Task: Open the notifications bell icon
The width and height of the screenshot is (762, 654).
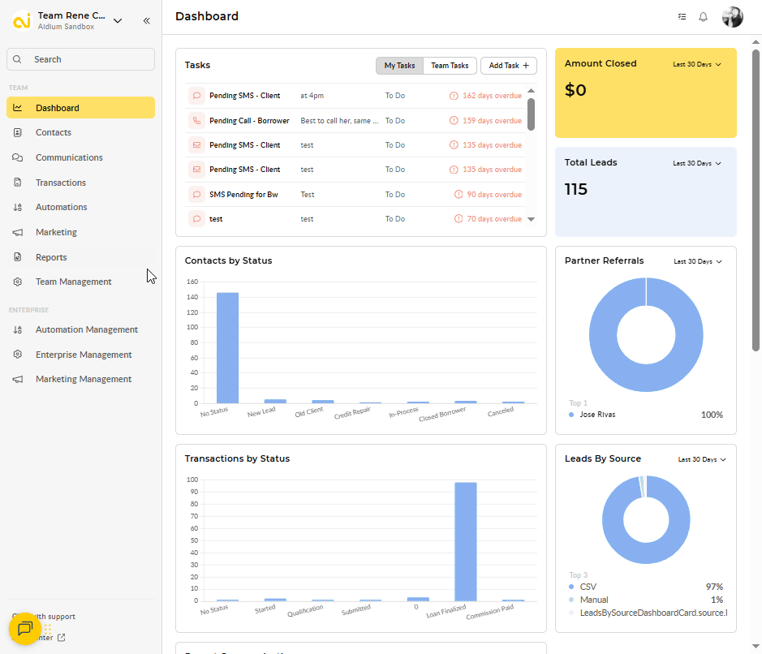Action: 704,17
